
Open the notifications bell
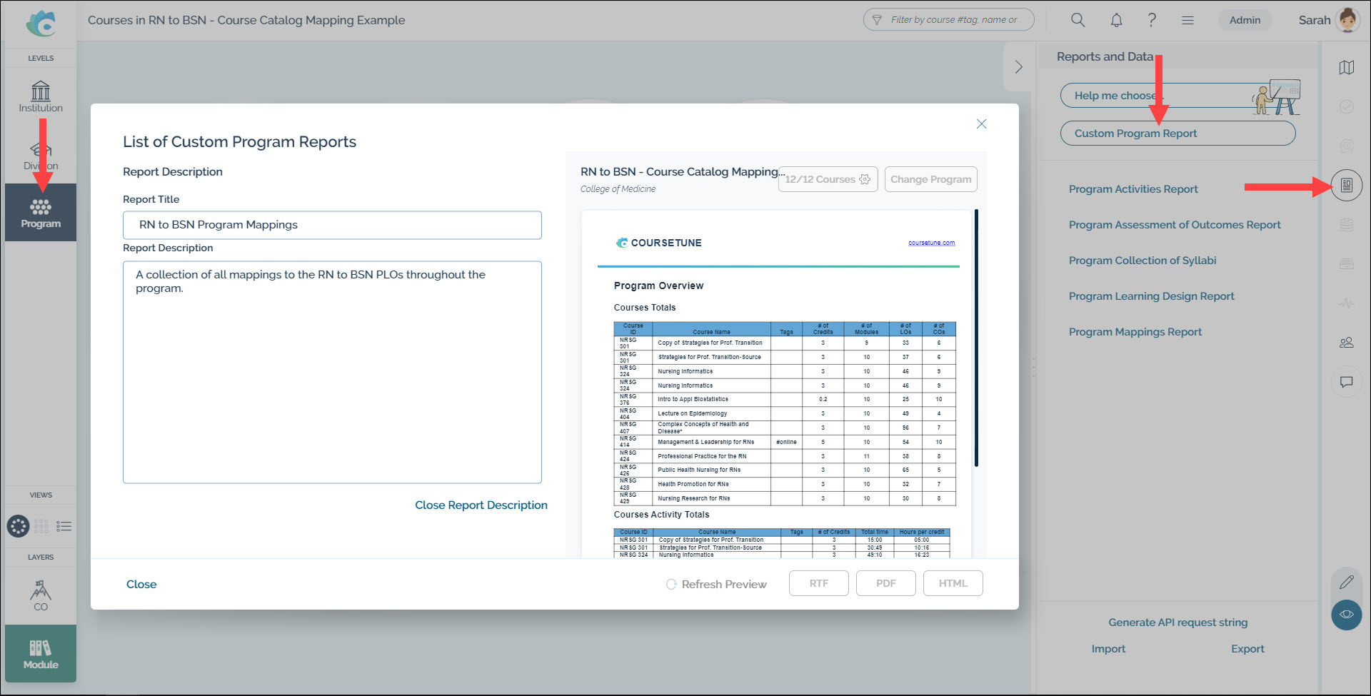tap(1116, 20)
